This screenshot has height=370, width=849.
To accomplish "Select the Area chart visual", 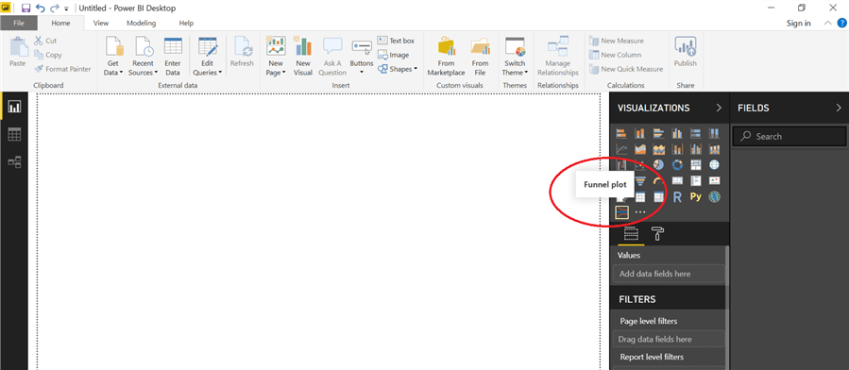I will click(640, 149).
